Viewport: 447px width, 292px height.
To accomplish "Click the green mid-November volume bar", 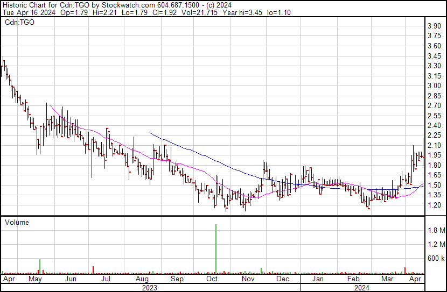I will pyautogui.click(x=261, y=270).
